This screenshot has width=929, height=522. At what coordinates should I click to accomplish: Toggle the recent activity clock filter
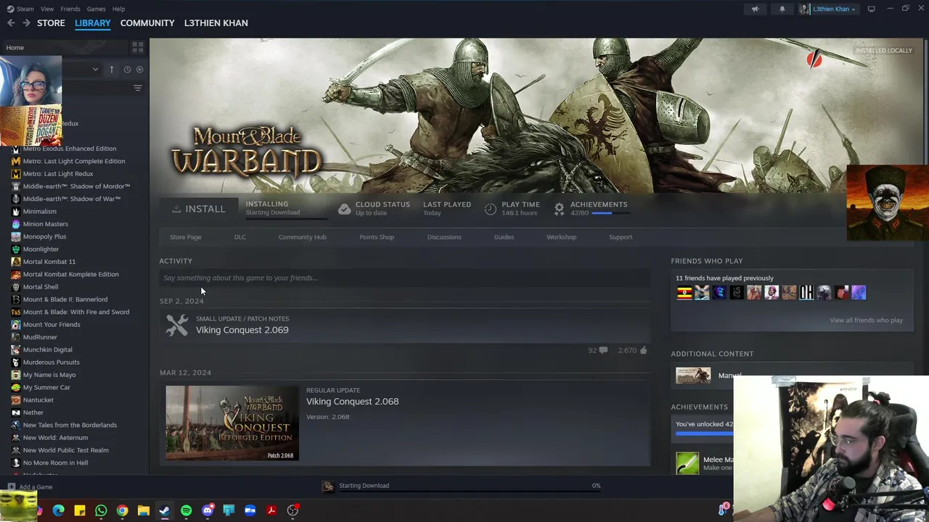[127, 70]
